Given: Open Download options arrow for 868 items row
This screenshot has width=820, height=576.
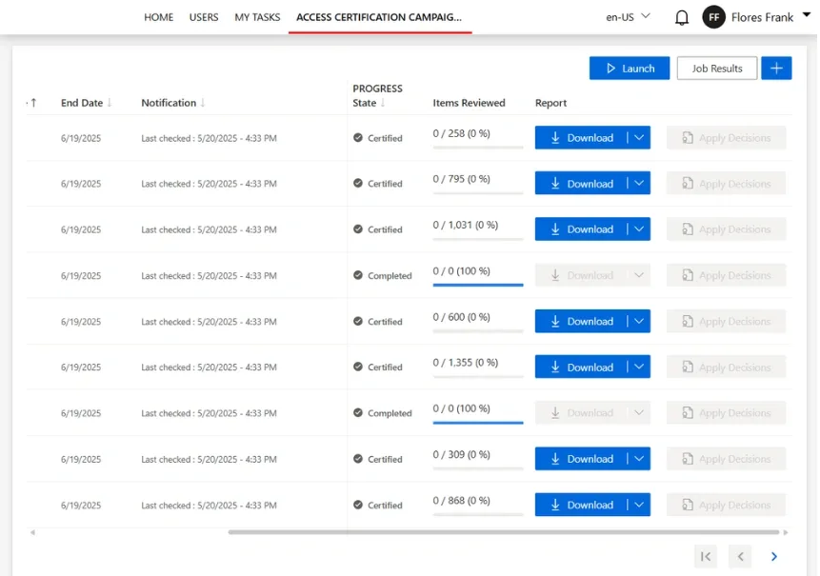Looking at the screenshot, I should (x=641, y=506).
